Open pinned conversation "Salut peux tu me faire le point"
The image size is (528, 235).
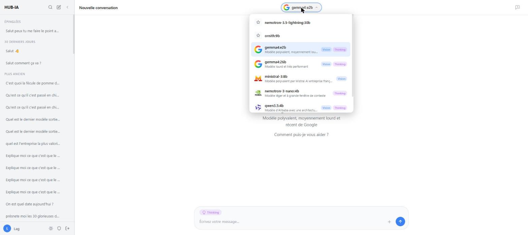[x=32, y=31]
